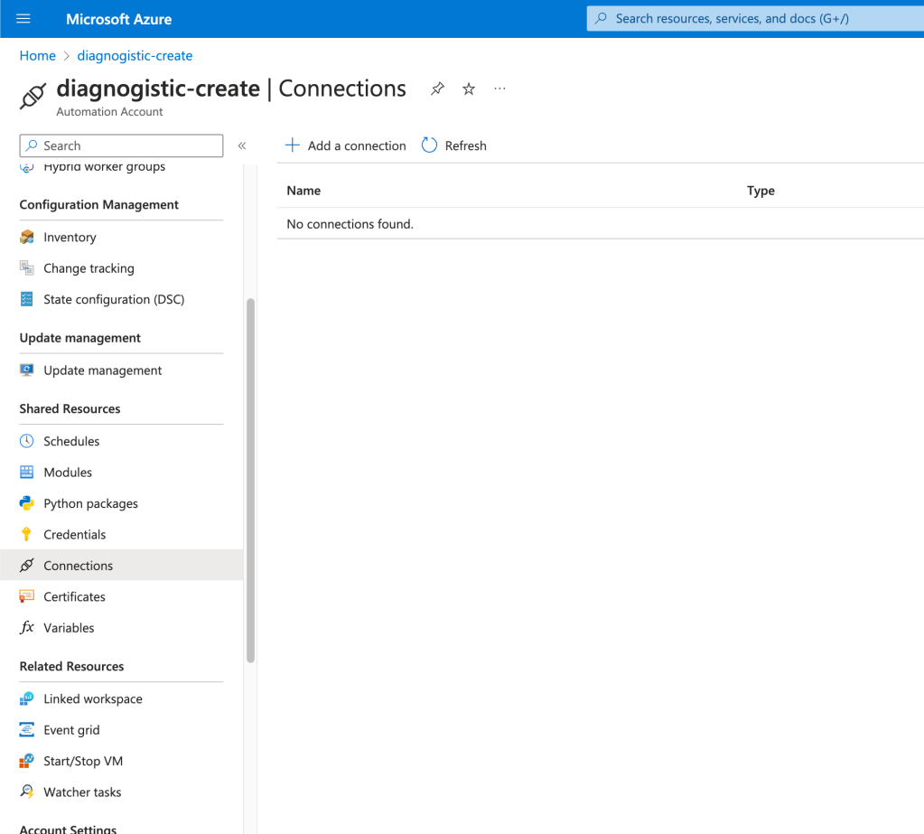The height and width of the screenshot is (834, 924).
Task: Click the Python packages logo icon
Action: pyautogui.click(x=26, y=503)
